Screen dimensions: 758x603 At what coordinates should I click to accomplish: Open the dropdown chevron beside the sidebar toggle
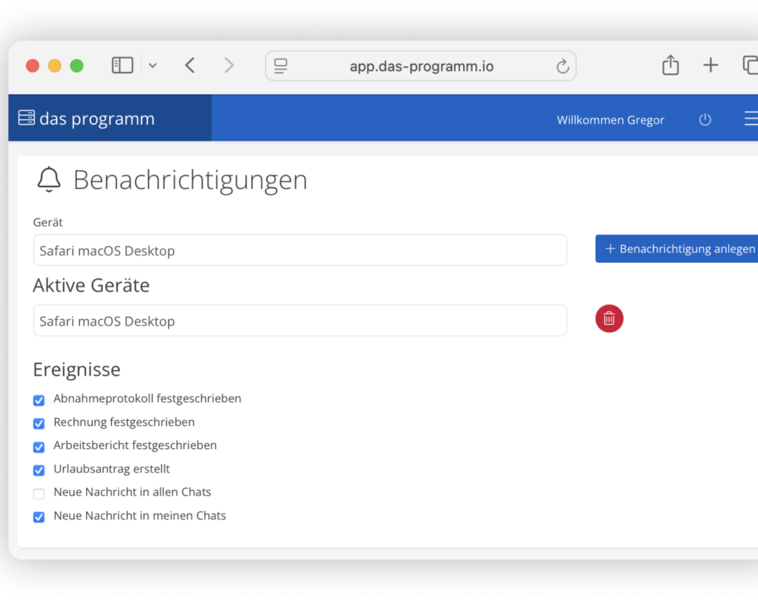point(152,65)
